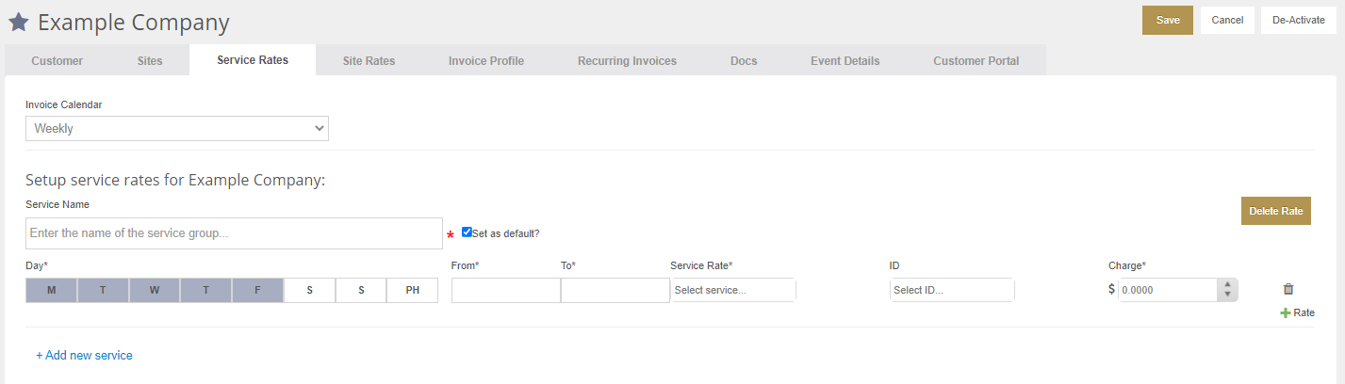Click the favorite star icon beside Example Company

tap(18, 21)
